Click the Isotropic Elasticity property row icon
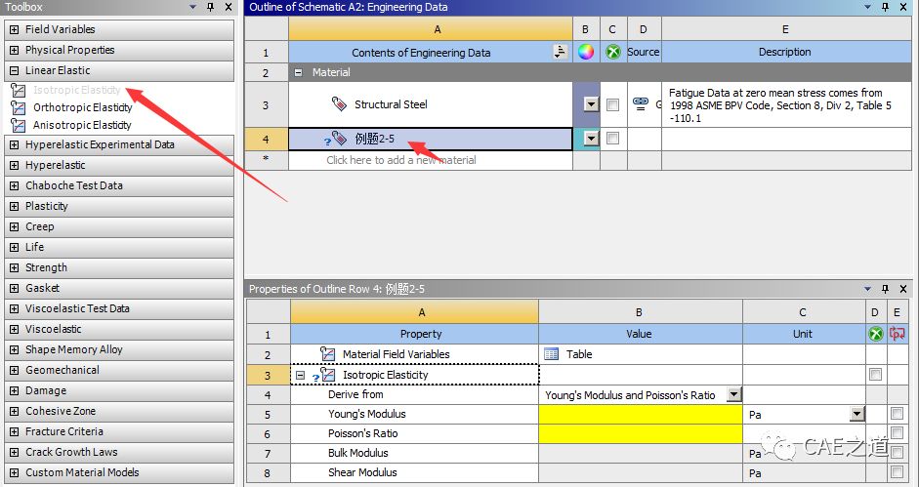Screen dimensions: 919x487 click(327, 375)
